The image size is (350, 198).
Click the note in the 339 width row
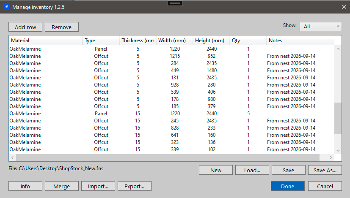291,149
